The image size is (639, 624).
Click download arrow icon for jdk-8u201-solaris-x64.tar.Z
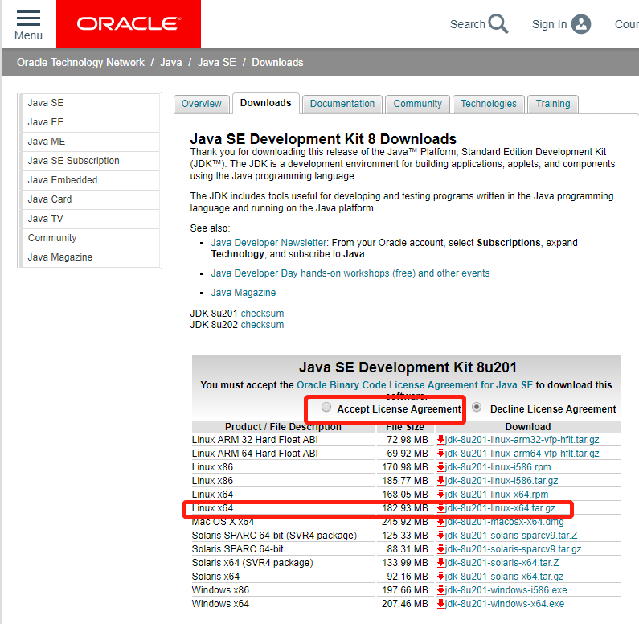440,563
